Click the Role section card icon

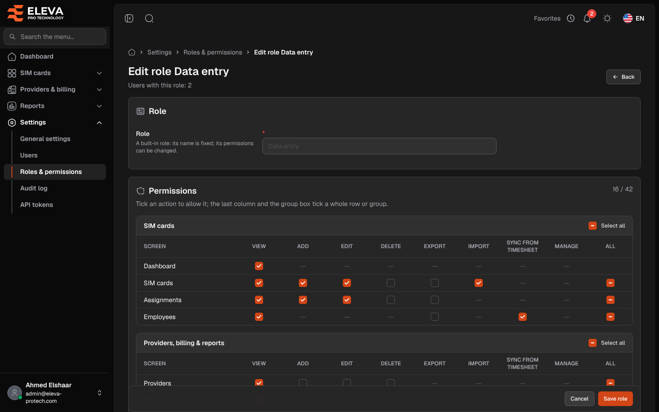[140, 111]
